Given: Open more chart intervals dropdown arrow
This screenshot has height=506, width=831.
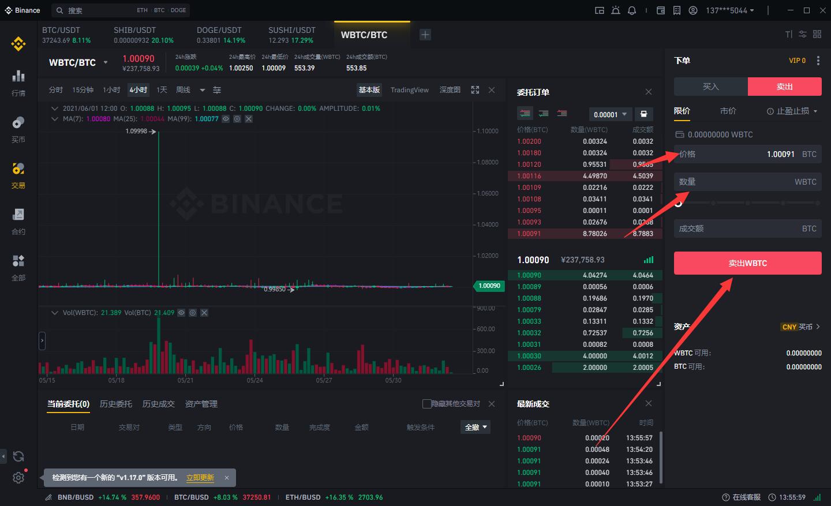Looking at the screenshot, I should (202, 90).
